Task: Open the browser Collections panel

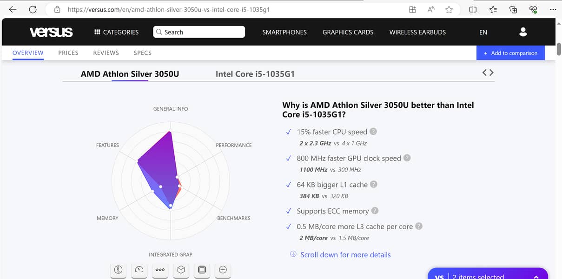Action: pos(513,9)
